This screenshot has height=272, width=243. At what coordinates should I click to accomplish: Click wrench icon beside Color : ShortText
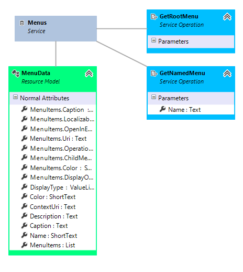(24, 196)
